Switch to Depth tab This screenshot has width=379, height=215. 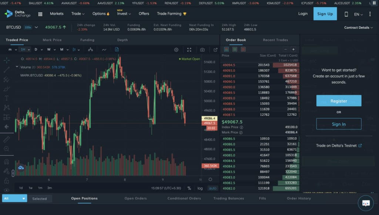[123, 40]
